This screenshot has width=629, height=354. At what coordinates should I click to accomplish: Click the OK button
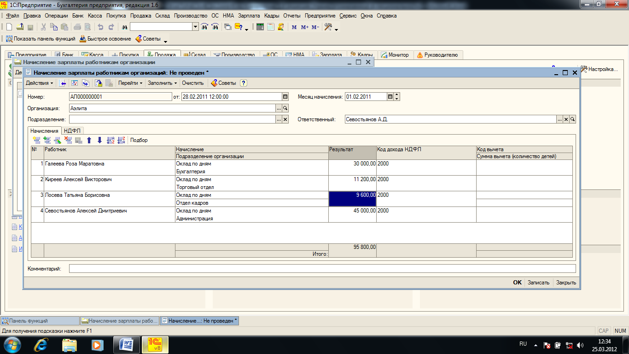coord(518,283)
